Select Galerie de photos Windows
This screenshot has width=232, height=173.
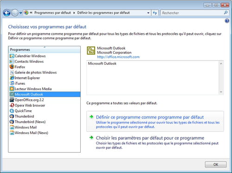coord(45,73)
